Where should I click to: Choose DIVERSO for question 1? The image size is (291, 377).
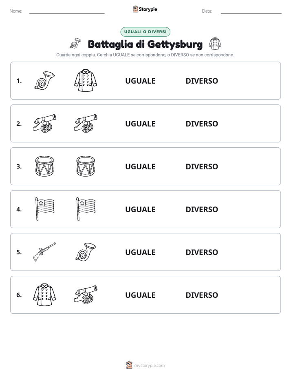coord(202,81)
